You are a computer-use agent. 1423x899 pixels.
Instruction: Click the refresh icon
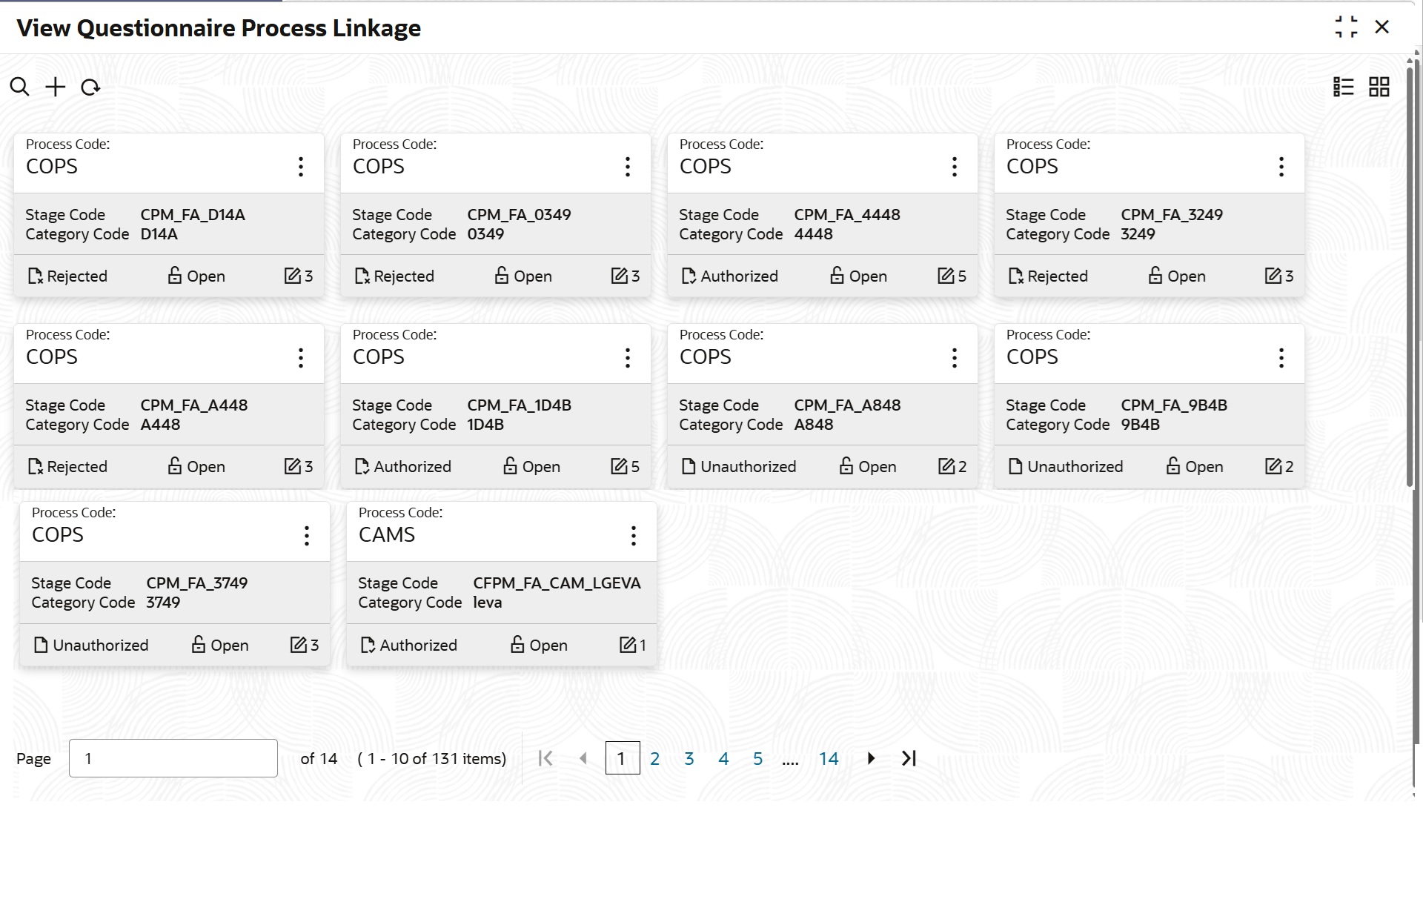[x=90, y=87]
